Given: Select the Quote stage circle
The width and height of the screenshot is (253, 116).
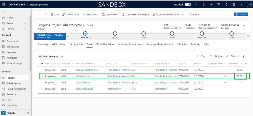Looking at the screenshot, I should point(115,33).
